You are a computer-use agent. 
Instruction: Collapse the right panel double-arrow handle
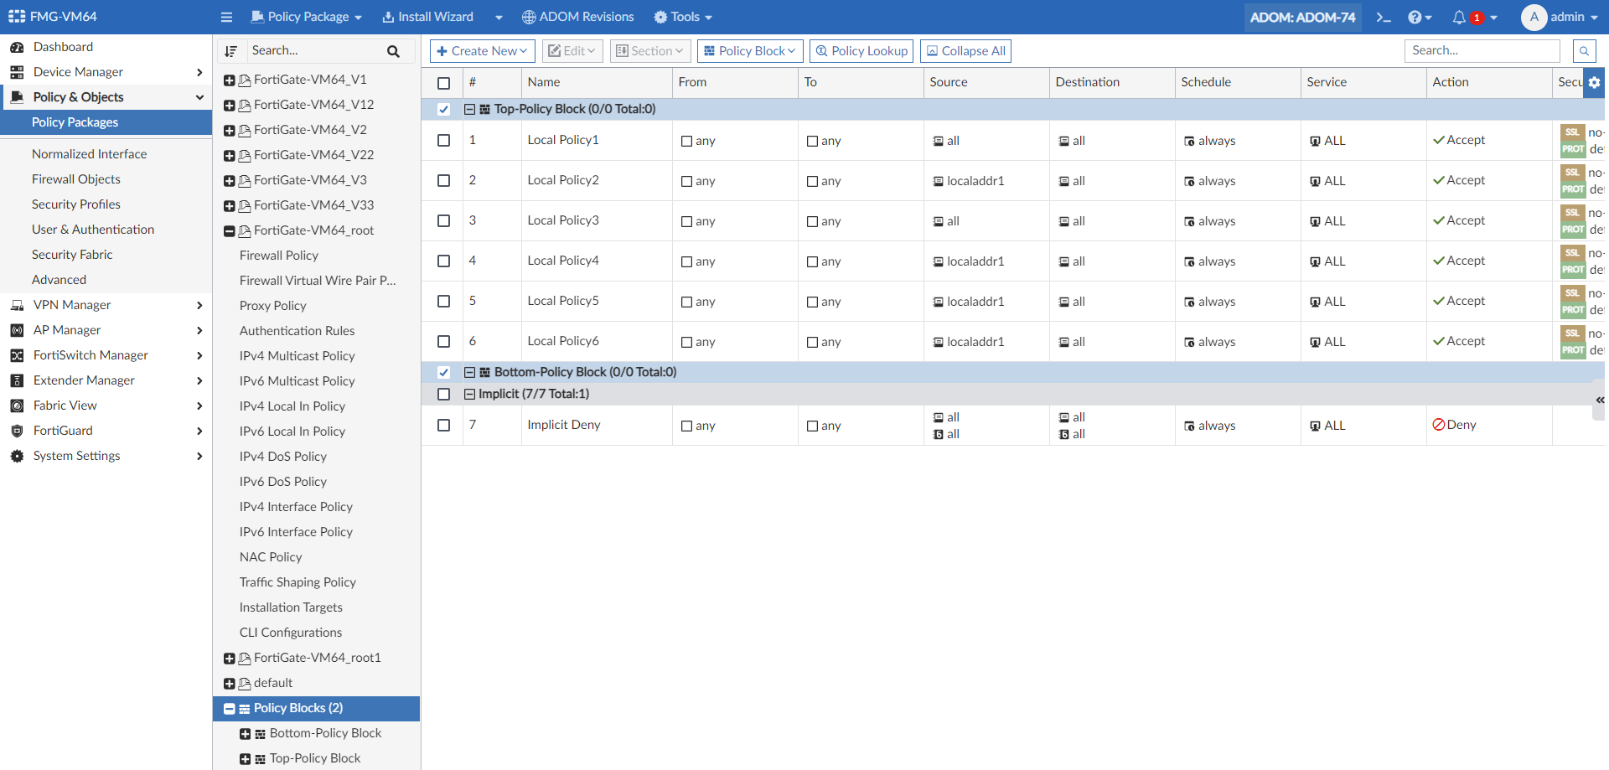pos(1600,401)
